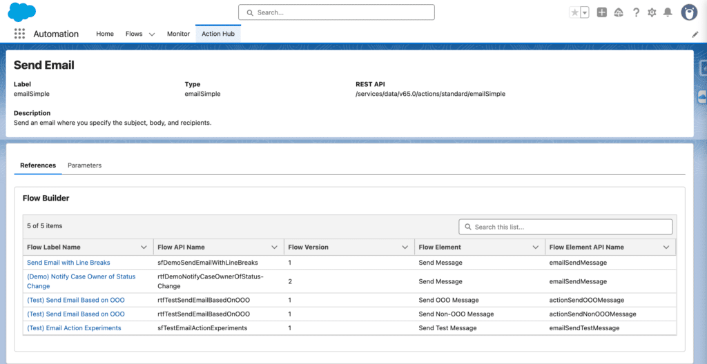
Task: Open the Notifications bell icon
Action: [668, 12]
